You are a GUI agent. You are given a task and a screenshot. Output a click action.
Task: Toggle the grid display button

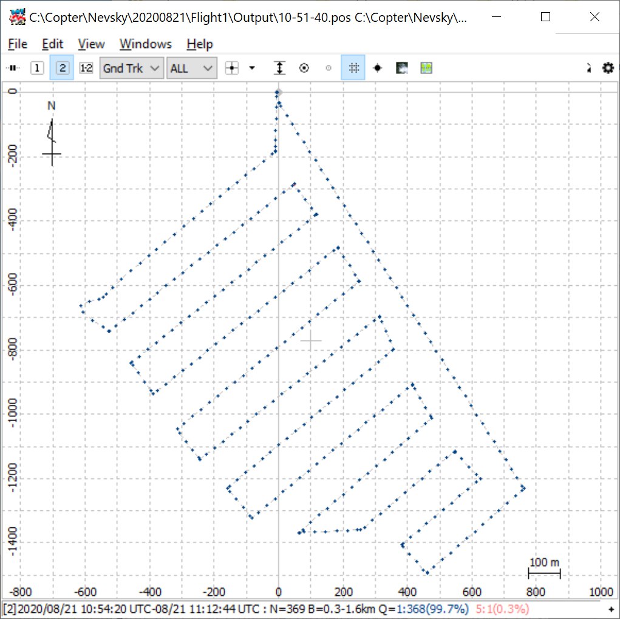tap(353, 68)
